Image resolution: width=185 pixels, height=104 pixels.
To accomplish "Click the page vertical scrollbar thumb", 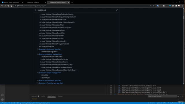I will tap(184, 17).
